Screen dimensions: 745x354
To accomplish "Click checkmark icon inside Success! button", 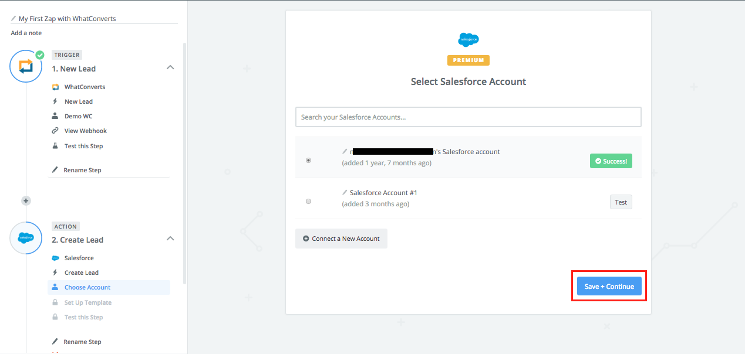I will [598, 161].
